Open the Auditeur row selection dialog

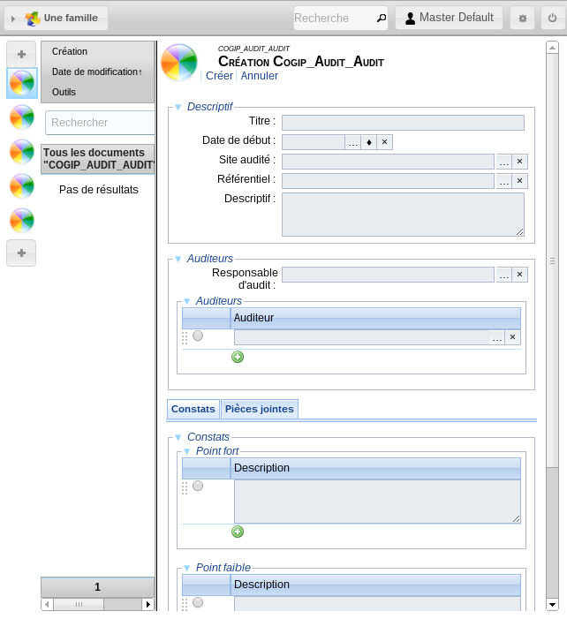[x=497, y=337]
